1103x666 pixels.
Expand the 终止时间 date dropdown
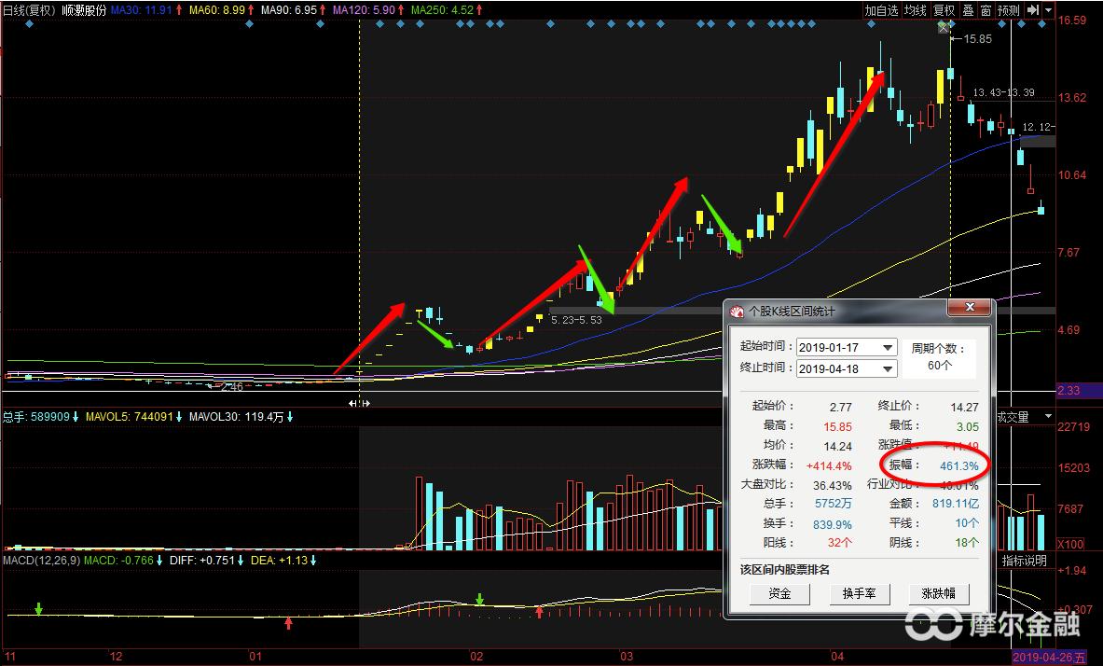click(887, 368)
